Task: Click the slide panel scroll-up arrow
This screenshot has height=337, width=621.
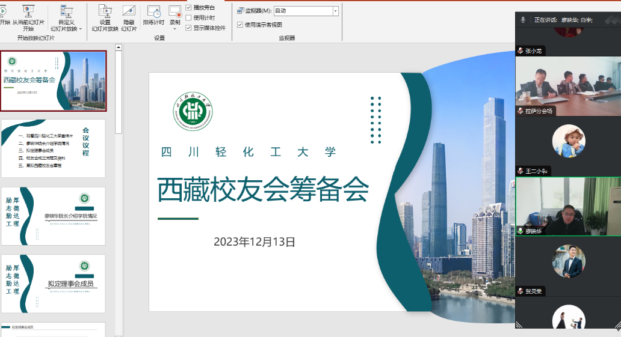Action: (119, 47)
